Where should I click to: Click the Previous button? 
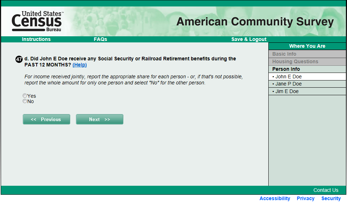pyautogui.click(x=46, y=119)
